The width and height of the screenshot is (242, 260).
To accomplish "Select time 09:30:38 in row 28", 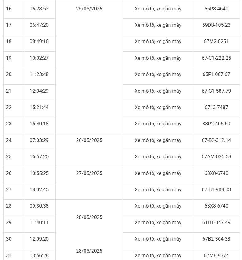I will click(x=39, y=206).
